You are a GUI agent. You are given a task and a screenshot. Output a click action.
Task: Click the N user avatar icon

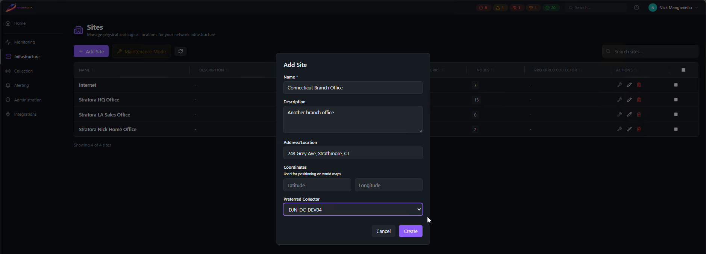[653, 8]
